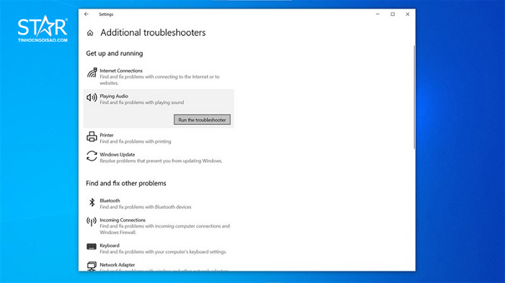Click the vertical scrollbar thumb
Viewport: 505px width, 283px height.
click(414, 97)
